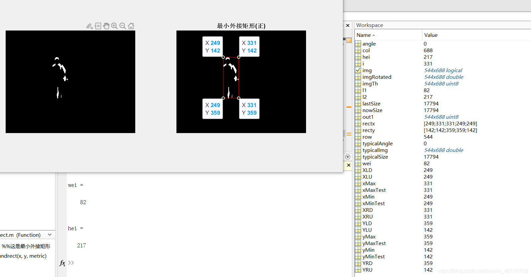The image size is (531, 277).
Task: Click the 544x688 uint8 value of out1
Action: pyautogui.click(x=441, y=117)
